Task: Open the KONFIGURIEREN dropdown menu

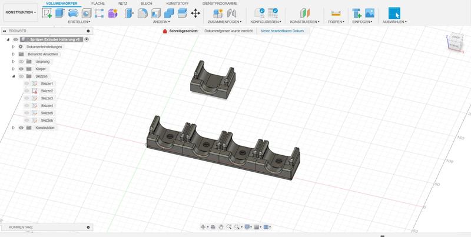Action: tap(266, 22)
